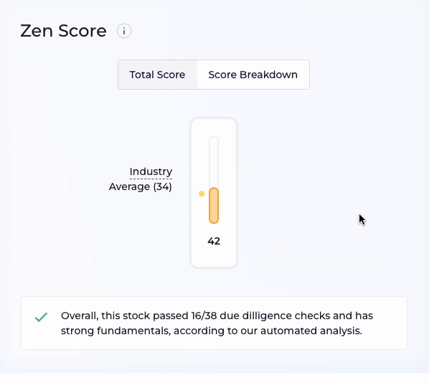Switch to the Total Score tab
Image resolution: width=429 pixels, height=383 pixels.
[x=157, y=75]
